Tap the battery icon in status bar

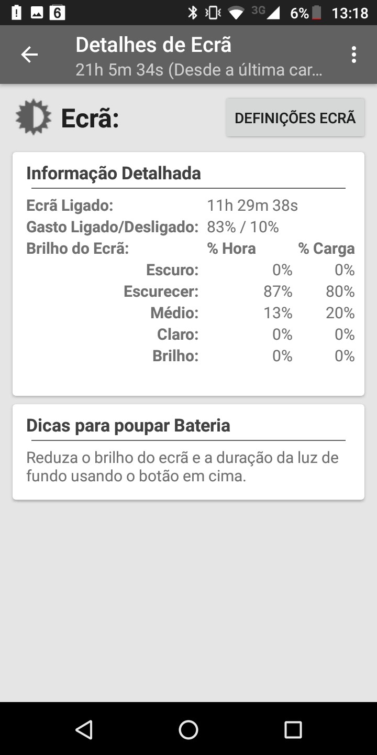pos(316,13)
